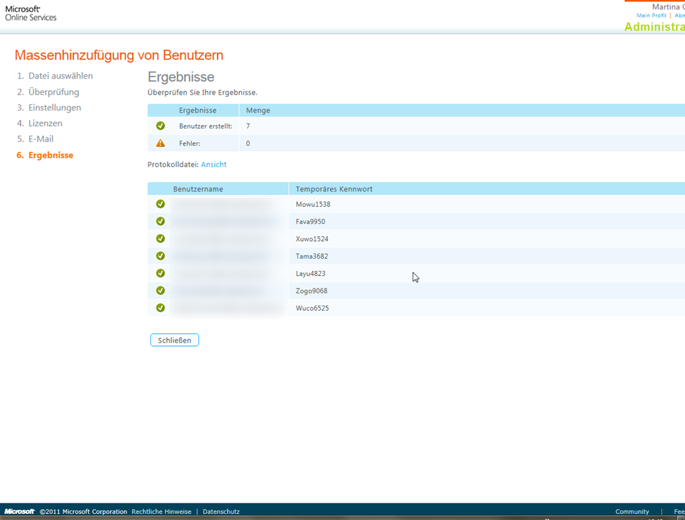Click the green checkmark next to Layu4823
This screenshot has height=520, width=685.
[161, 274]
